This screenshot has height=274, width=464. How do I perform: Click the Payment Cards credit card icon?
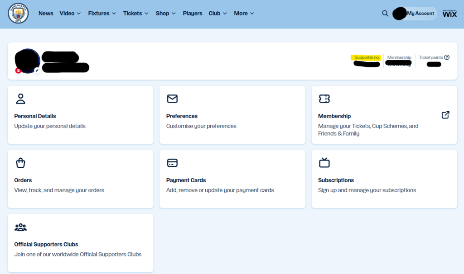click(172, 163)
